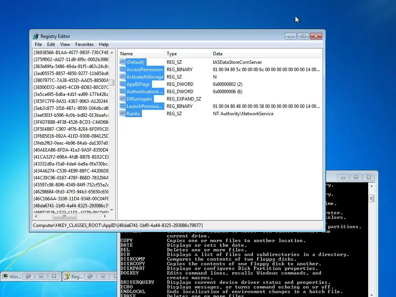Select the ActivateAtStorage value name
This screenshot has width=396, height=297.
click(x=145, y=77)
